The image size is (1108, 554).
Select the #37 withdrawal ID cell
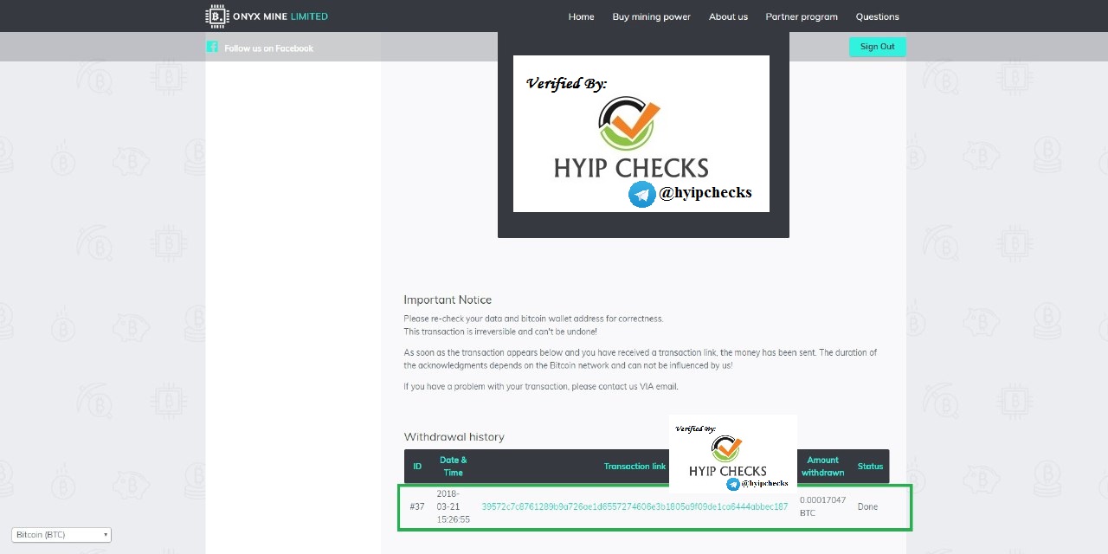pos(417,506)
